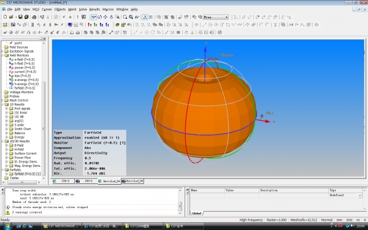The image size is (368, 230).
Task: Click the Save disk icon
Action: (20, 17)
